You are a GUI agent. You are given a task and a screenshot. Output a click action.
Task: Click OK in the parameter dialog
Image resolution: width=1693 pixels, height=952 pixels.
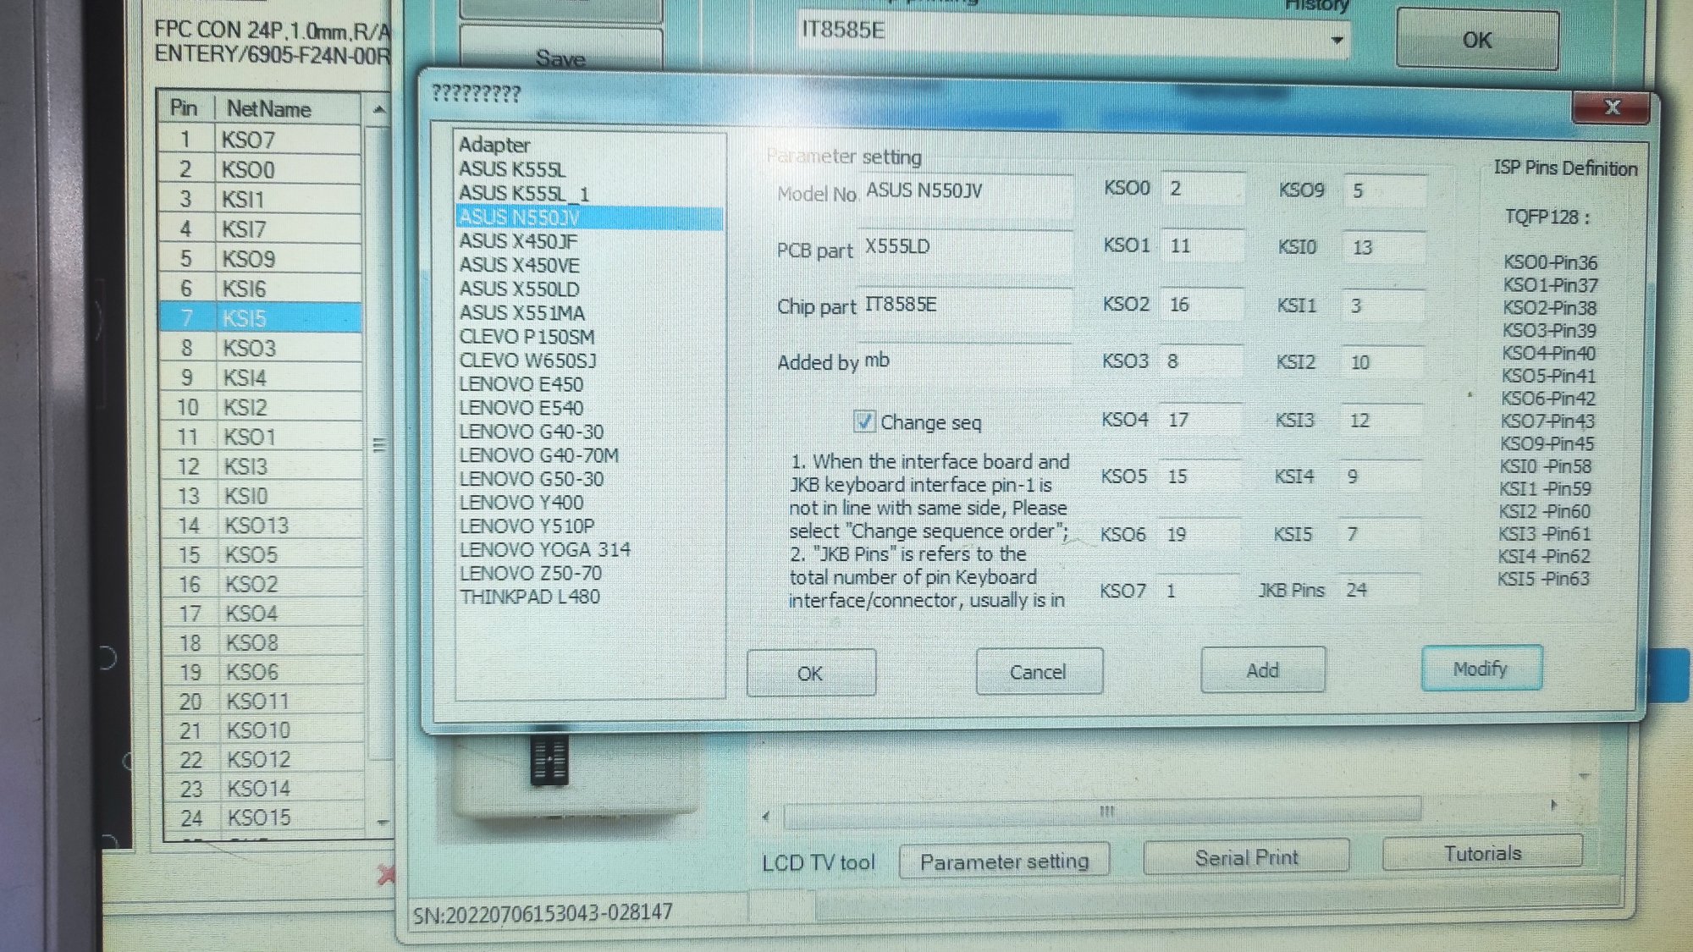811,673
